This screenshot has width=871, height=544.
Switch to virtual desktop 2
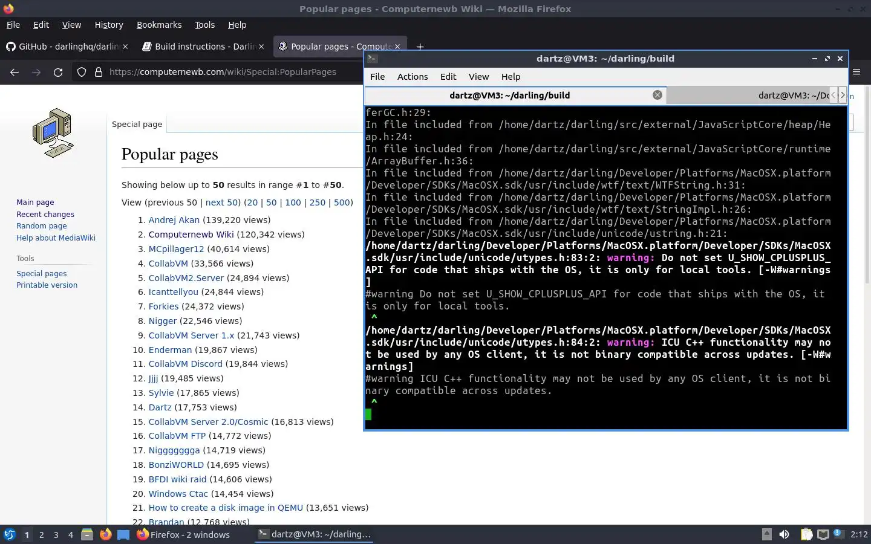point(41,534)
